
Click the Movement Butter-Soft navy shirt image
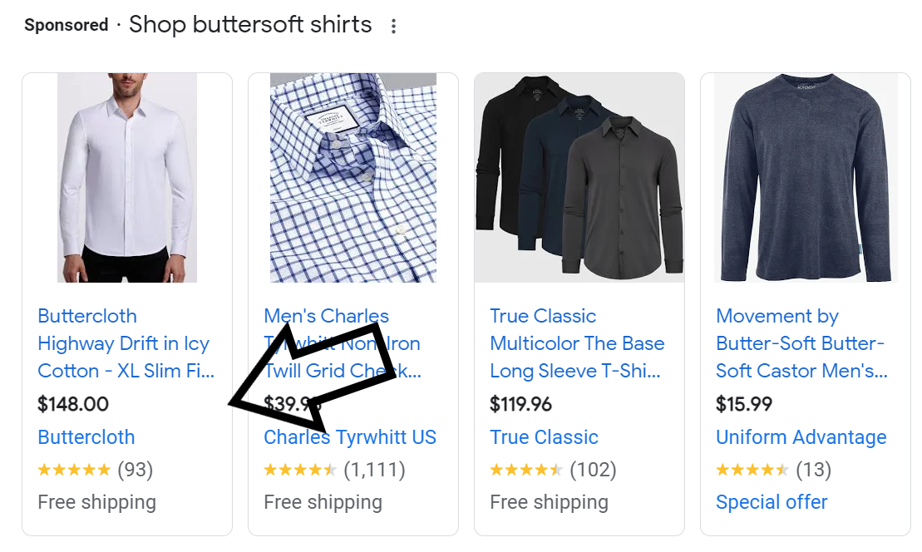click(805, 177)
